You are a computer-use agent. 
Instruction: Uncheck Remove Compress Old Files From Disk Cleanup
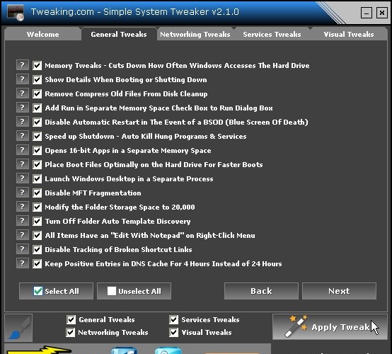pos(38,94)
